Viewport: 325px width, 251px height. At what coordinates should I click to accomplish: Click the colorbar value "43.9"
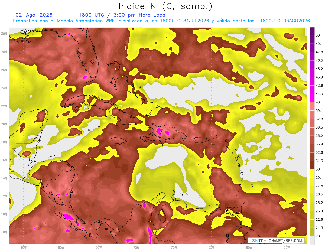click(320, 77)
